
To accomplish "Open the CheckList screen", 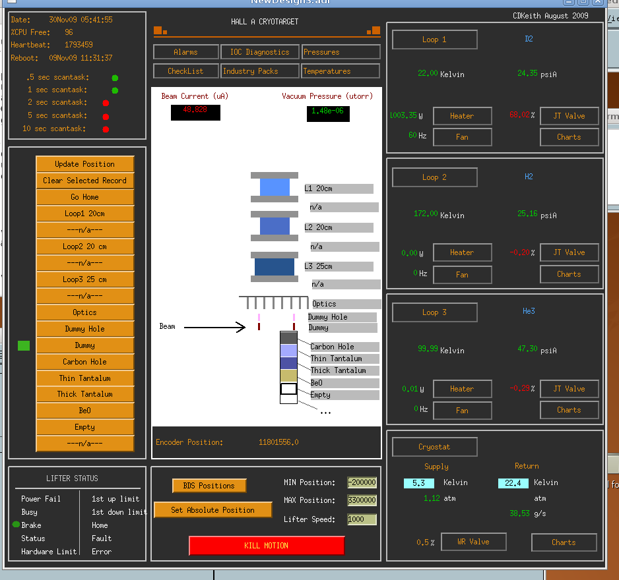I will click(185, 71).
